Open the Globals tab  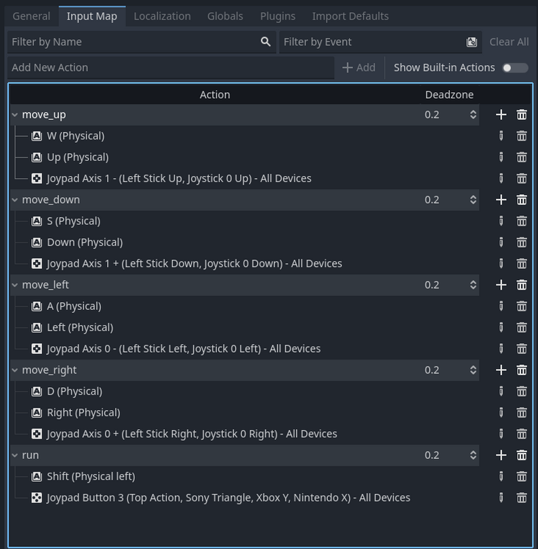225,16
